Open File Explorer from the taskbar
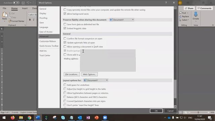 click(x=21, y=118)
